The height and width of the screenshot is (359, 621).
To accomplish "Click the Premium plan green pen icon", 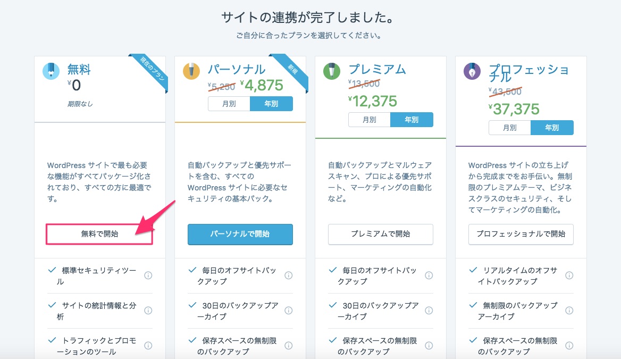I will coord(332,71).
